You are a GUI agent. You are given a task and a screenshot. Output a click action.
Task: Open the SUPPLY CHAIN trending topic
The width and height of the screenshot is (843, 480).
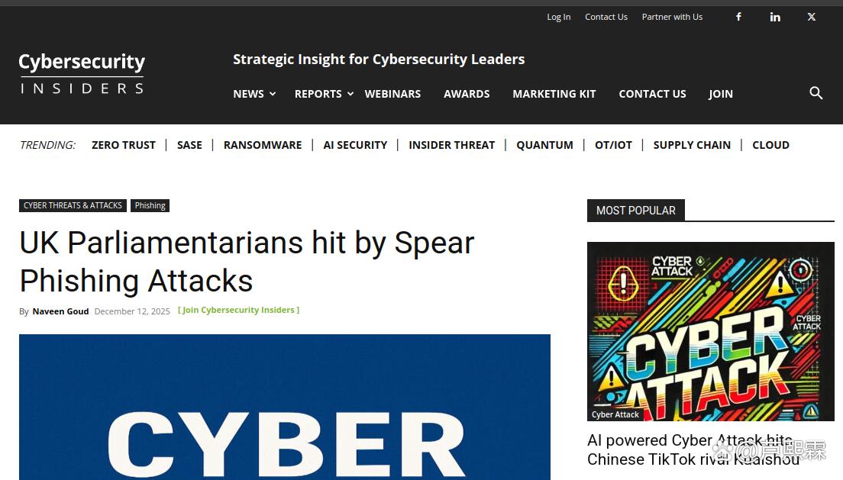tap(692, 145)
